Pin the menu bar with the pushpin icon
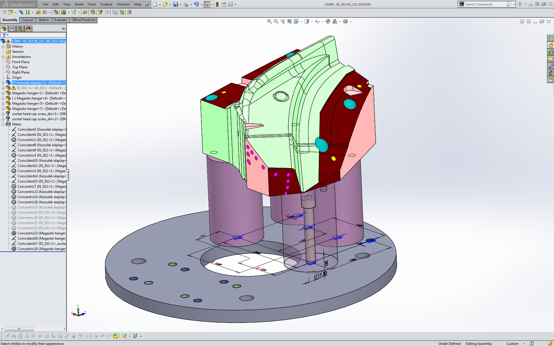Screen dimensions: 554x346 pos(147,4)
